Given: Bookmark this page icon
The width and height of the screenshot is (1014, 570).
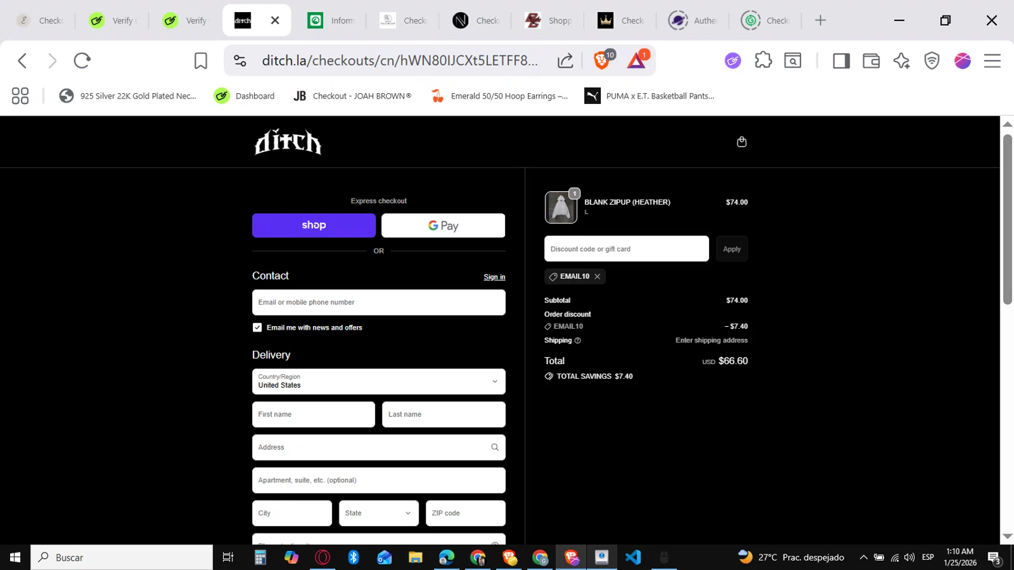Looking at the screenshot, I should [201, 61].
